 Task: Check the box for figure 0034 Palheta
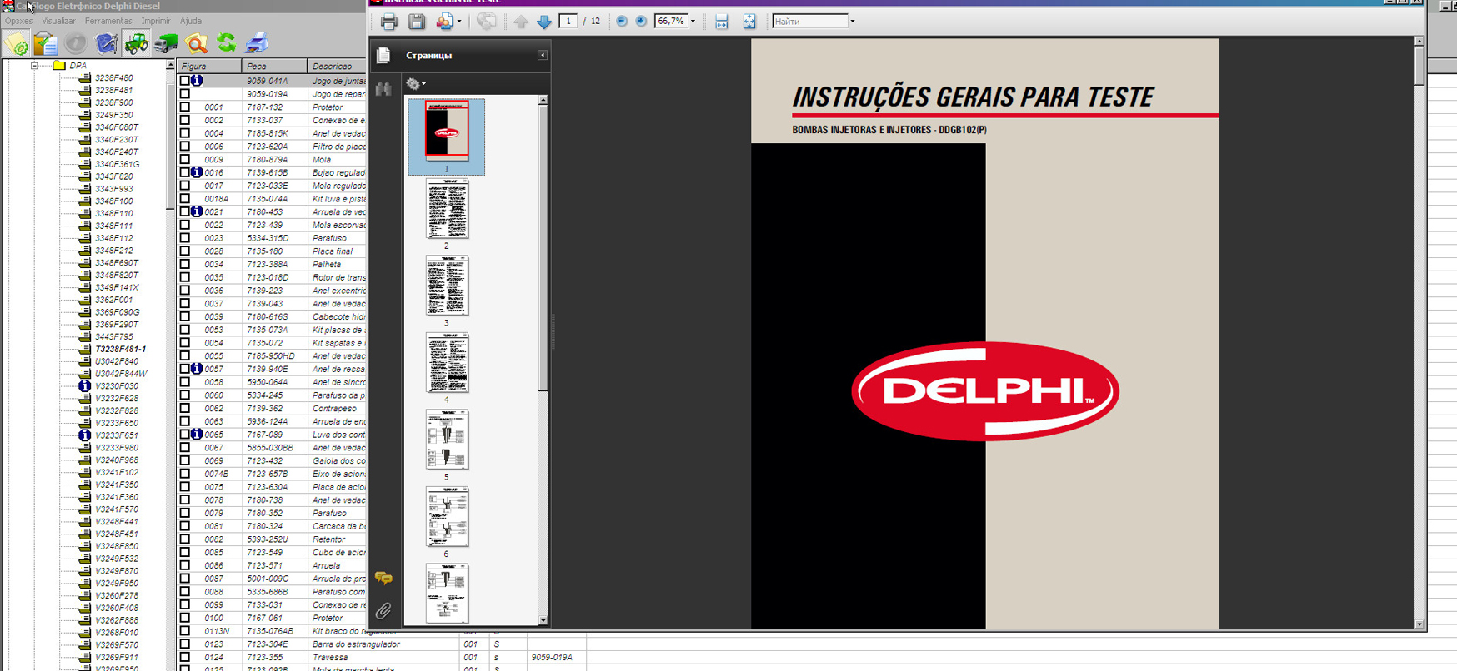pyautogui.click(x=185, y=265)
